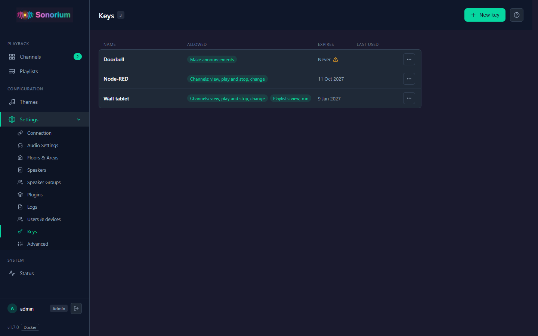Screen dimensions: 538x336
Task: Click the Playlists list icon
Action: 12,71
